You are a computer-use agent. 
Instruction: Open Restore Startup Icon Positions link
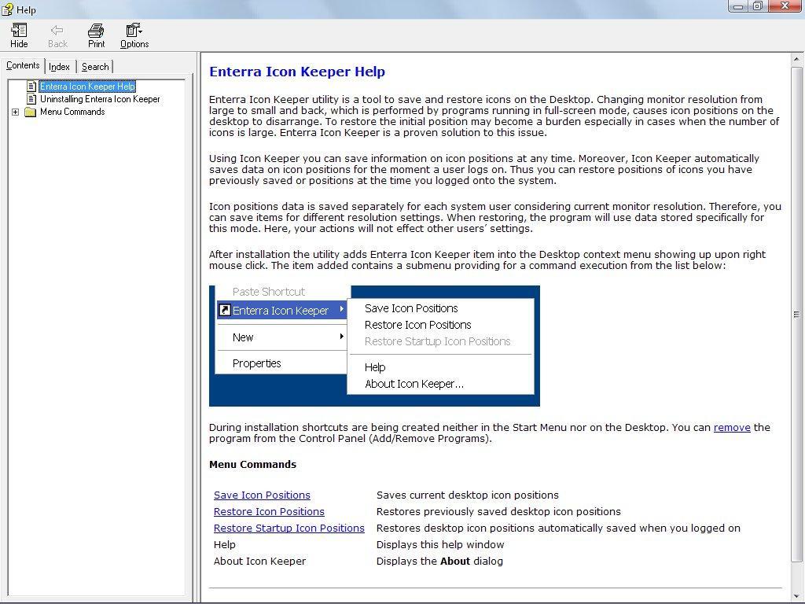289,528
